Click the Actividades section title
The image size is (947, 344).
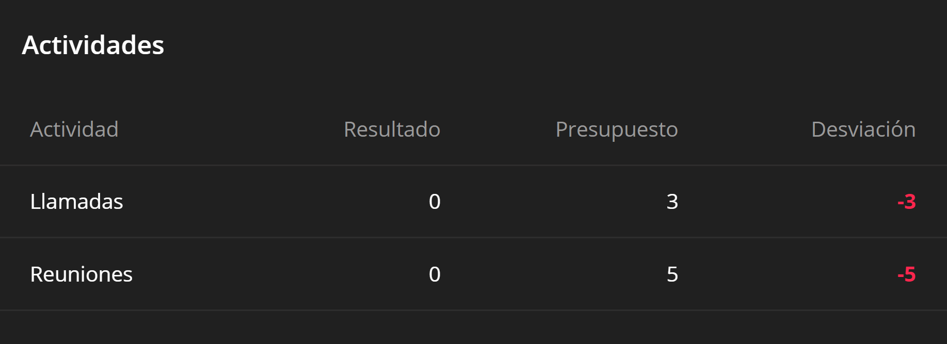pyautogui.click(x=93, y=45)
